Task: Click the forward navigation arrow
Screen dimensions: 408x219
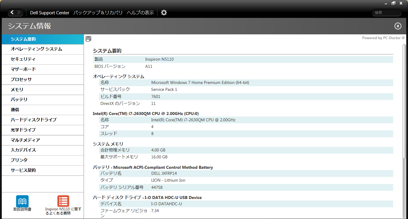Action: tap(19, 13)
